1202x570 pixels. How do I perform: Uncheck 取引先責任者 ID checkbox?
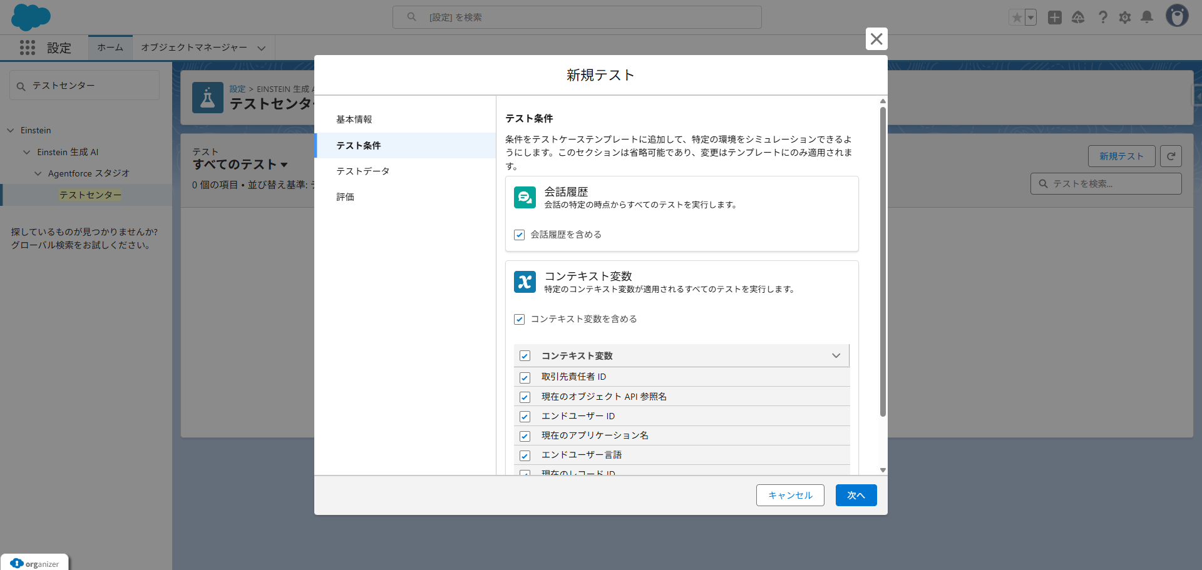pyautogui.click(x=525, y=377)
